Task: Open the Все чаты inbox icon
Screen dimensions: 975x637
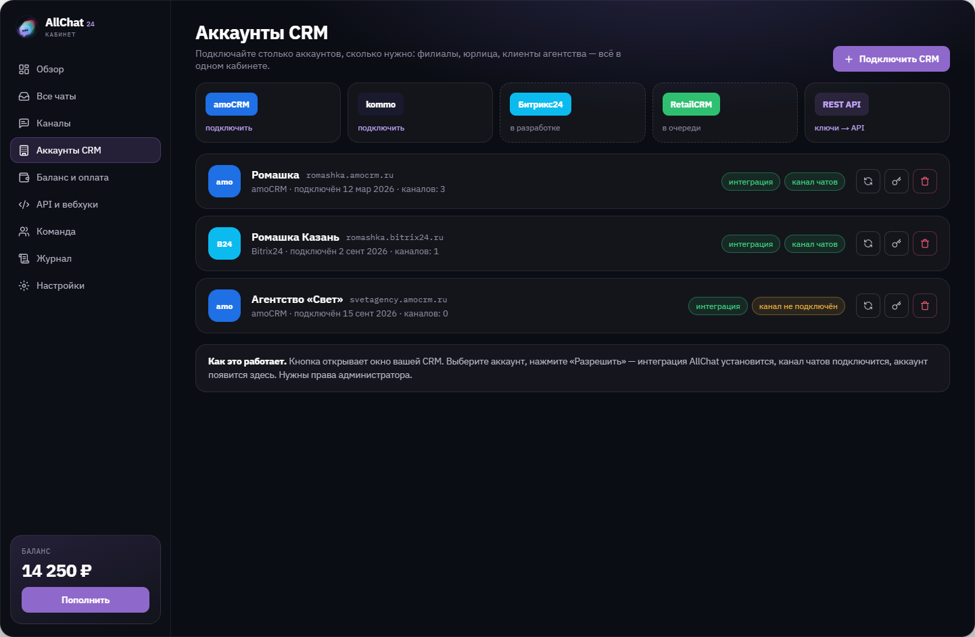Action: [24, 96]
